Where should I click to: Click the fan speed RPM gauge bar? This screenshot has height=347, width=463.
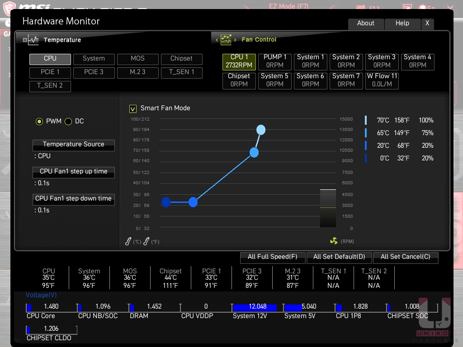tap(328, 208)
